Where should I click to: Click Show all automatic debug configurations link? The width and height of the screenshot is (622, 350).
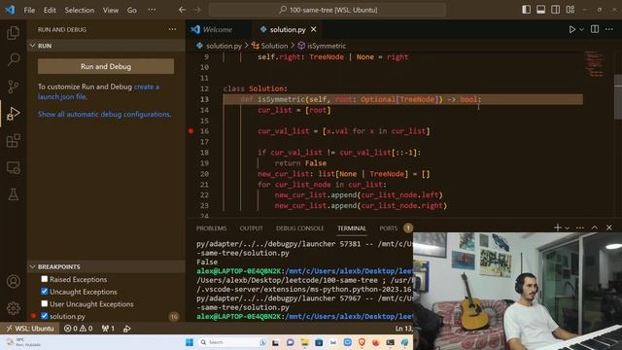[104, 114]
